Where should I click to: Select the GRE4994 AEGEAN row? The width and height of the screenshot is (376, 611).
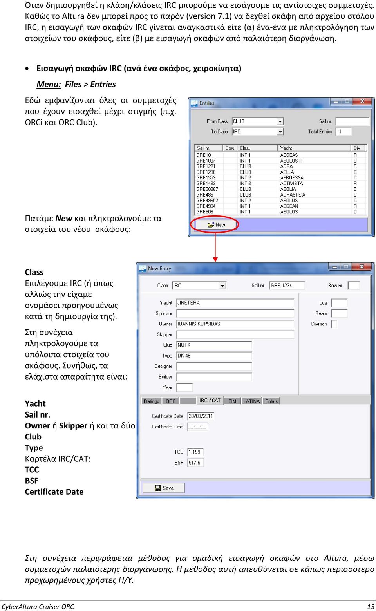click(x=280, y=206)
